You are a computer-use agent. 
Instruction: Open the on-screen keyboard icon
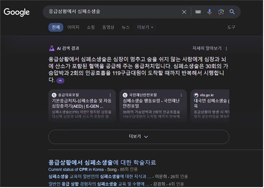click(x=198, y=12)
